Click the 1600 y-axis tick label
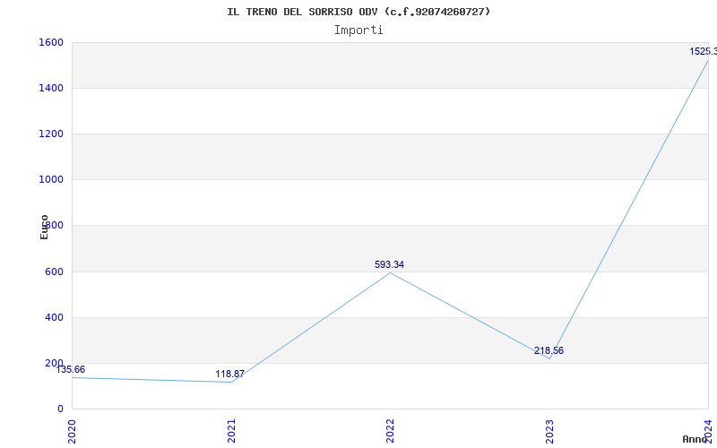 [x=51, y=42]
